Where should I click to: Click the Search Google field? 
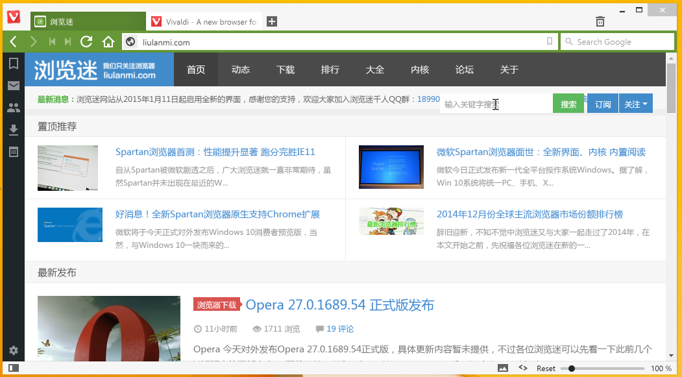(616, 42)
